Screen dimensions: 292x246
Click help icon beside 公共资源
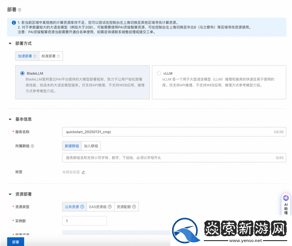tap(82, 207)
